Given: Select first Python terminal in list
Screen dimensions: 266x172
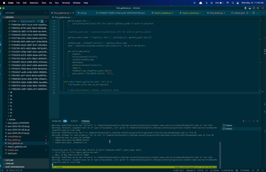Looking at the screenshot, I should tap(241, 125).
